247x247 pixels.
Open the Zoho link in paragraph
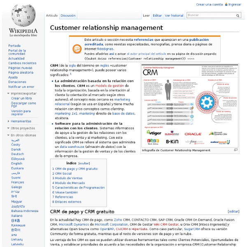(x=118, y=220)
